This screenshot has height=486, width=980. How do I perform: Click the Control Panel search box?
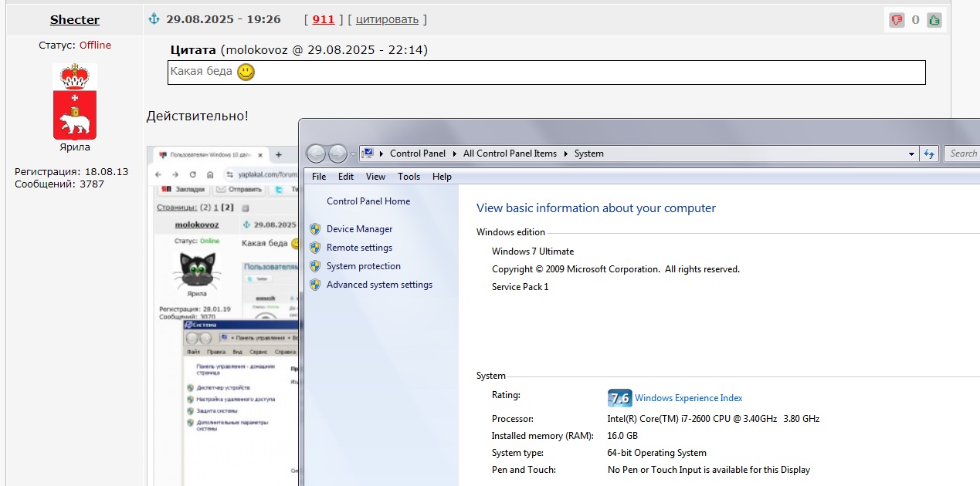(x=962, y=154)
